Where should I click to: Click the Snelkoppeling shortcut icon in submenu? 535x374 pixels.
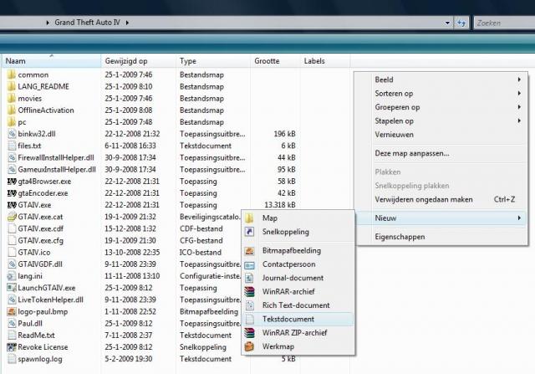coord(249,232)
